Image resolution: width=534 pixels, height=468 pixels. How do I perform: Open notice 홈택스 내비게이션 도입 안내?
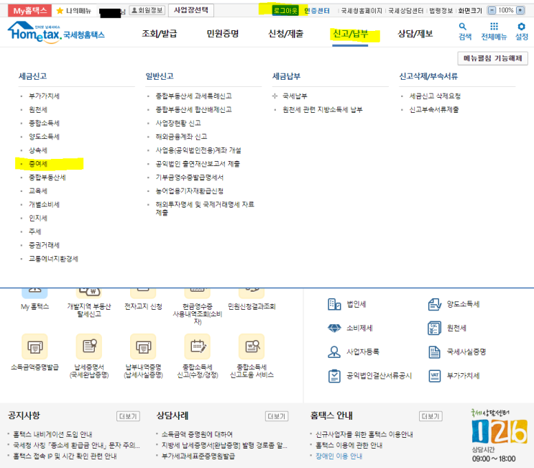point(52,434)
